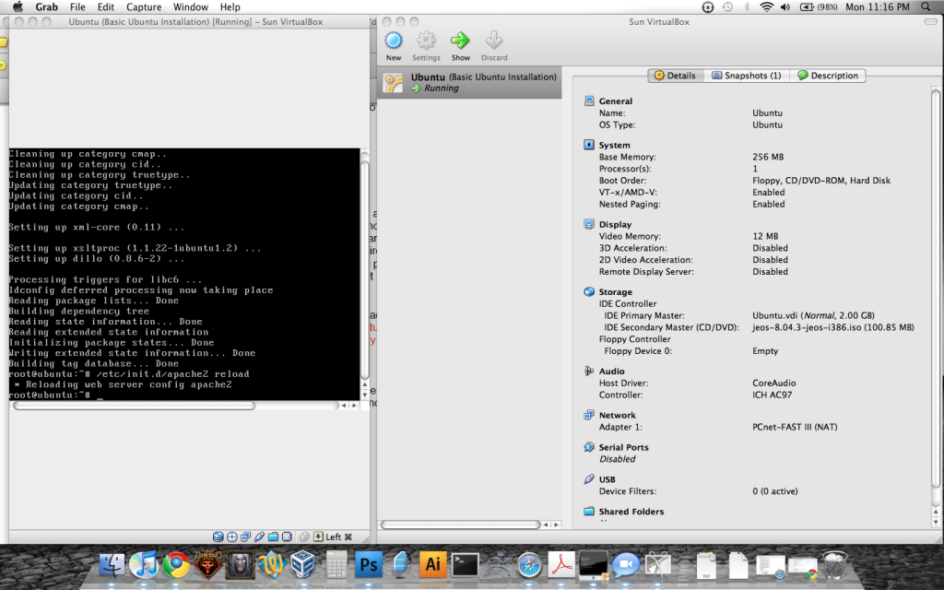Click VM list horizontal scrollbar thumb
This screenshot has width=944, height=590.
point(461,525)
